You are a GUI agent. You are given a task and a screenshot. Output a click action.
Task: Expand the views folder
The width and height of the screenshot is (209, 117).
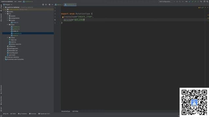(8, 38)
